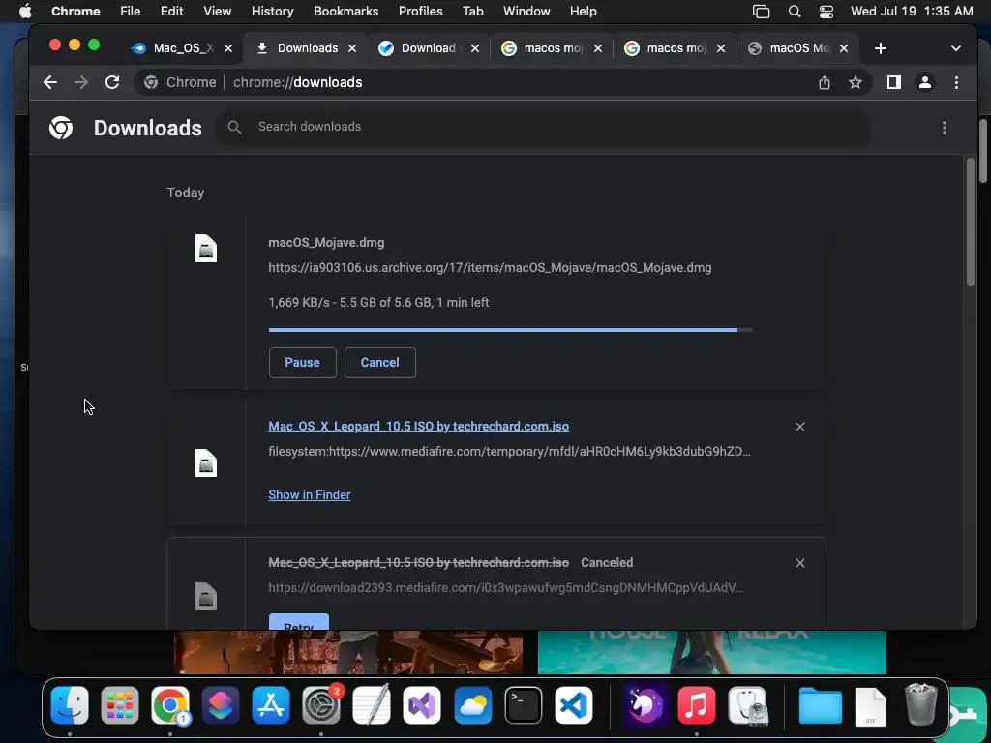Open the Bookmarks menu
991x743 pixels.
[x=345, y=12]
